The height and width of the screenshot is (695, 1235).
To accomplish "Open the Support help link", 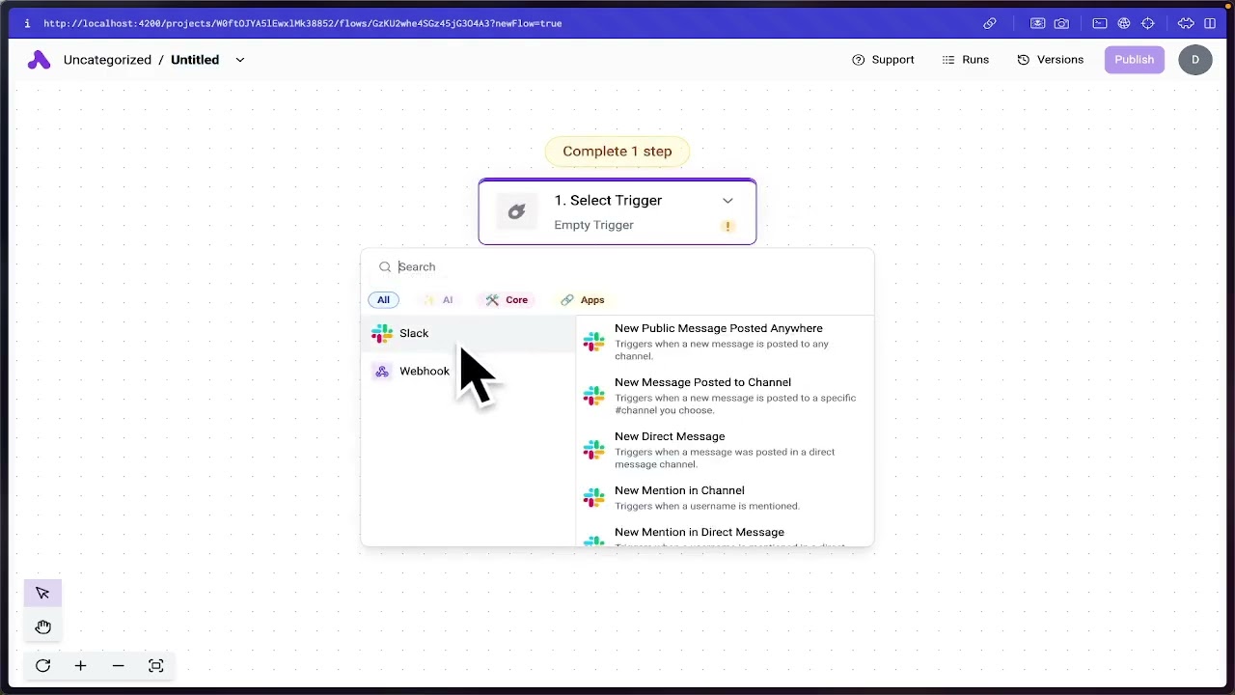I will 883,60.
